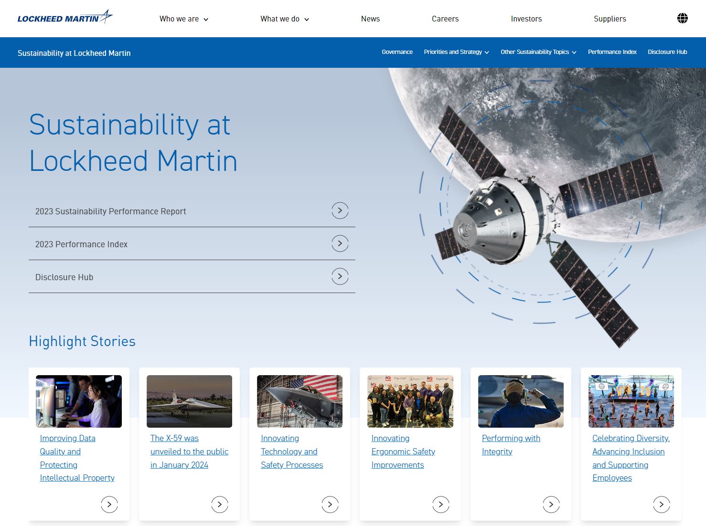
Task: Click arrow icon for 2023 Sustainability Performance Report
Action: coord(340,210)
